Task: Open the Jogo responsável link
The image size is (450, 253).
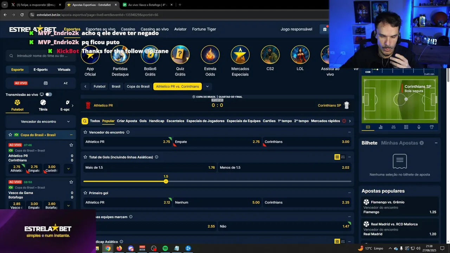Action: pyautogui.click(x=296, y=29)
